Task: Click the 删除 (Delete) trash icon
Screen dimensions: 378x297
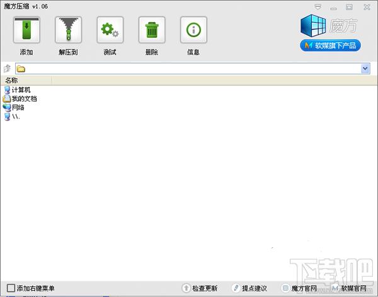Action: pos(152,30)
